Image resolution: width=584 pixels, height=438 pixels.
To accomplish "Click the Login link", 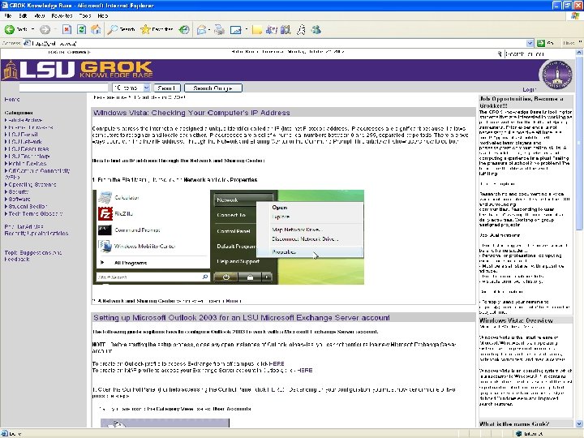I will (x=529, y=89).
